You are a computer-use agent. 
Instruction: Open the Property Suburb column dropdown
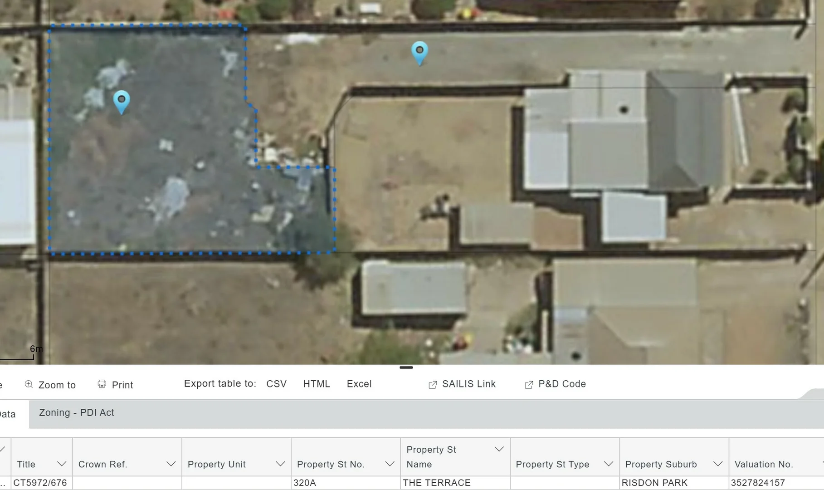[x=717, y=464]
